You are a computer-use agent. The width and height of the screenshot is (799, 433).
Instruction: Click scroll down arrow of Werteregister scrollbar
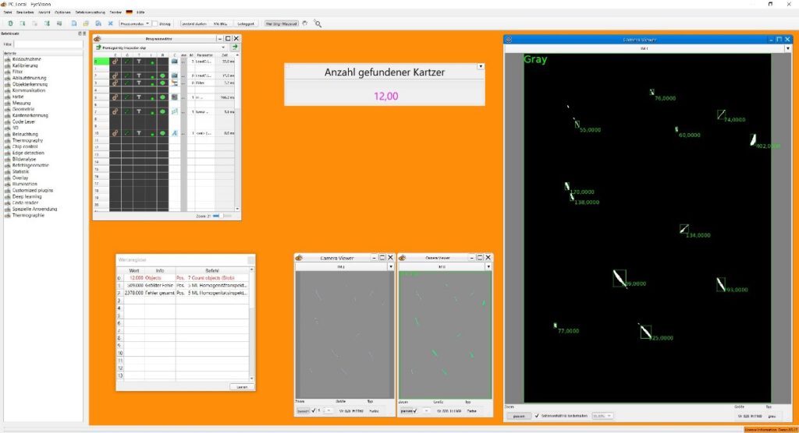pos(251,378)
